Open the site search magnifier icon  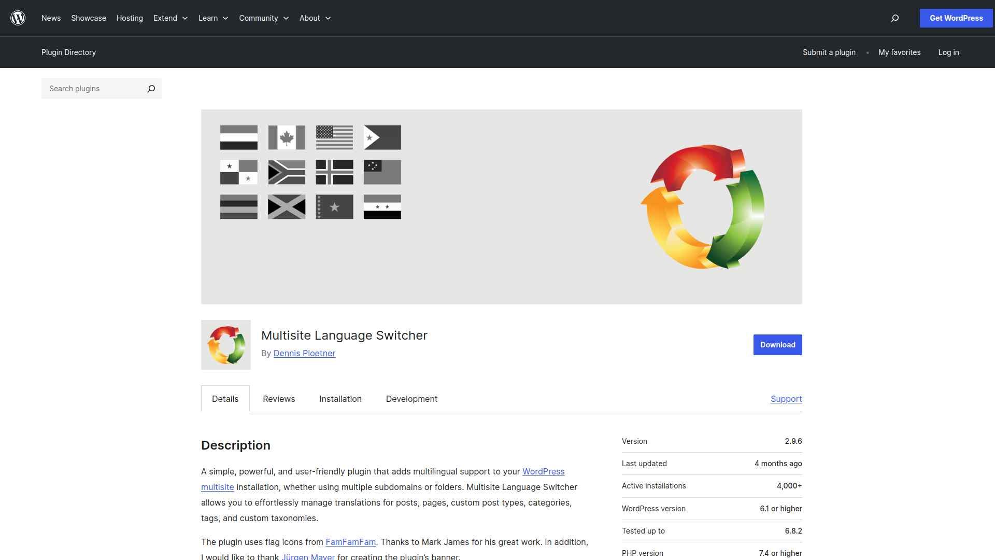coord(894,18)
